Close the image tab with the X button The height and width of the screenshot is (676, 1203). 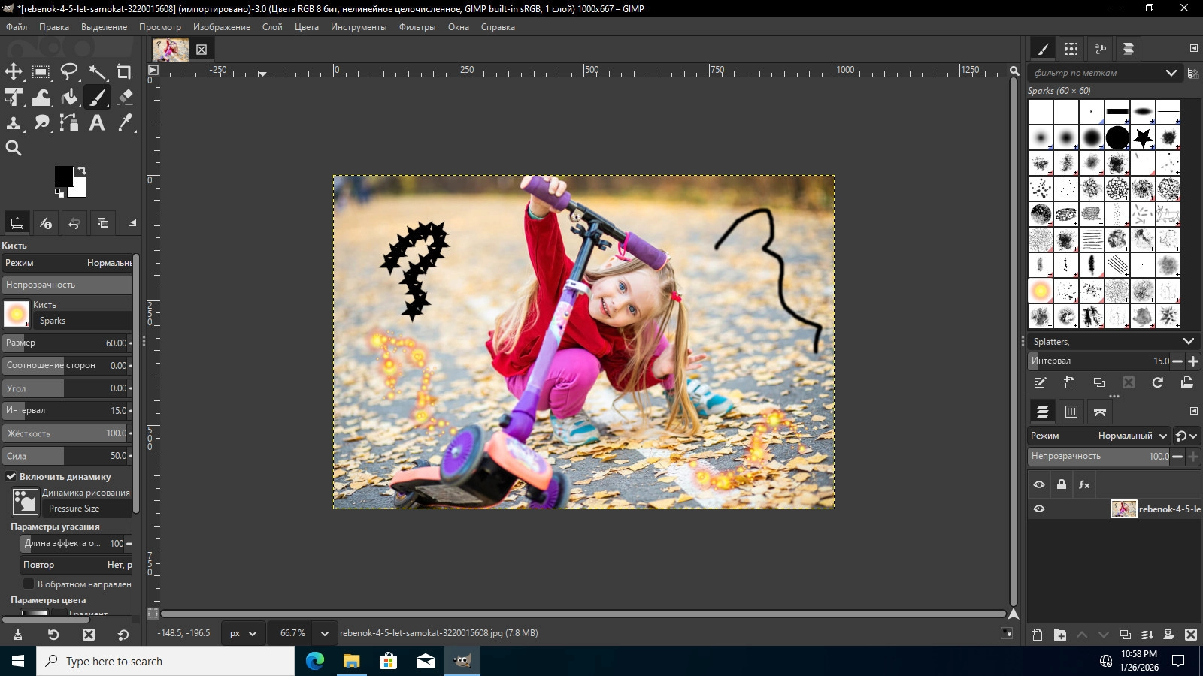coord(202,50)
